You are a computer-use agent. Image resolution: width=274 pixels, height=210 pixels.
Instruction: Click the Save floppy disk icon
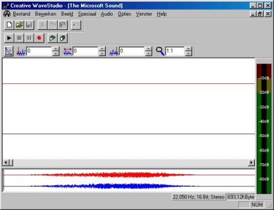(29, 25)
